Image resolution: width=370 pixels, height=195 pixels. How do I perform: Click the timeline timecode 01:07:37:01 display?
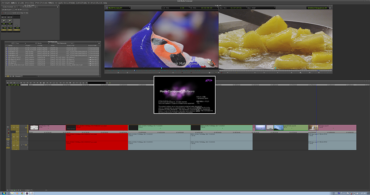tap(14, 85)
